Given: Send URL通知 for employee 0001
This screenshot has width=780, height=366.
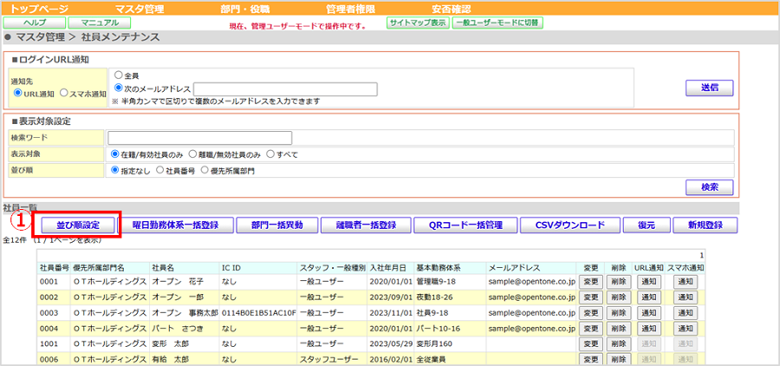Looking at the screenshot, I should 648,282.
